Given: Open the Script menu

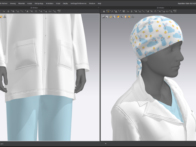Looking at the screenshot, I should point(58,4).
